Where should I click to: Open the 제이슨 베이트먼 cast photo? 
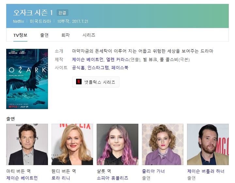(x=27, y=144)
